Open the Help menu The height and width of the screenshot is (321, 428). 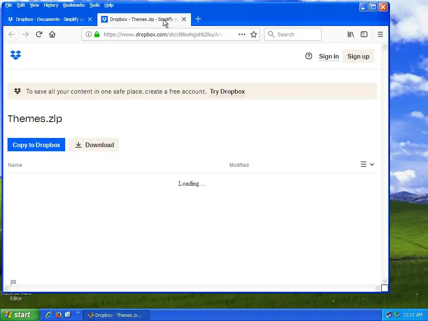coord(109,5)
